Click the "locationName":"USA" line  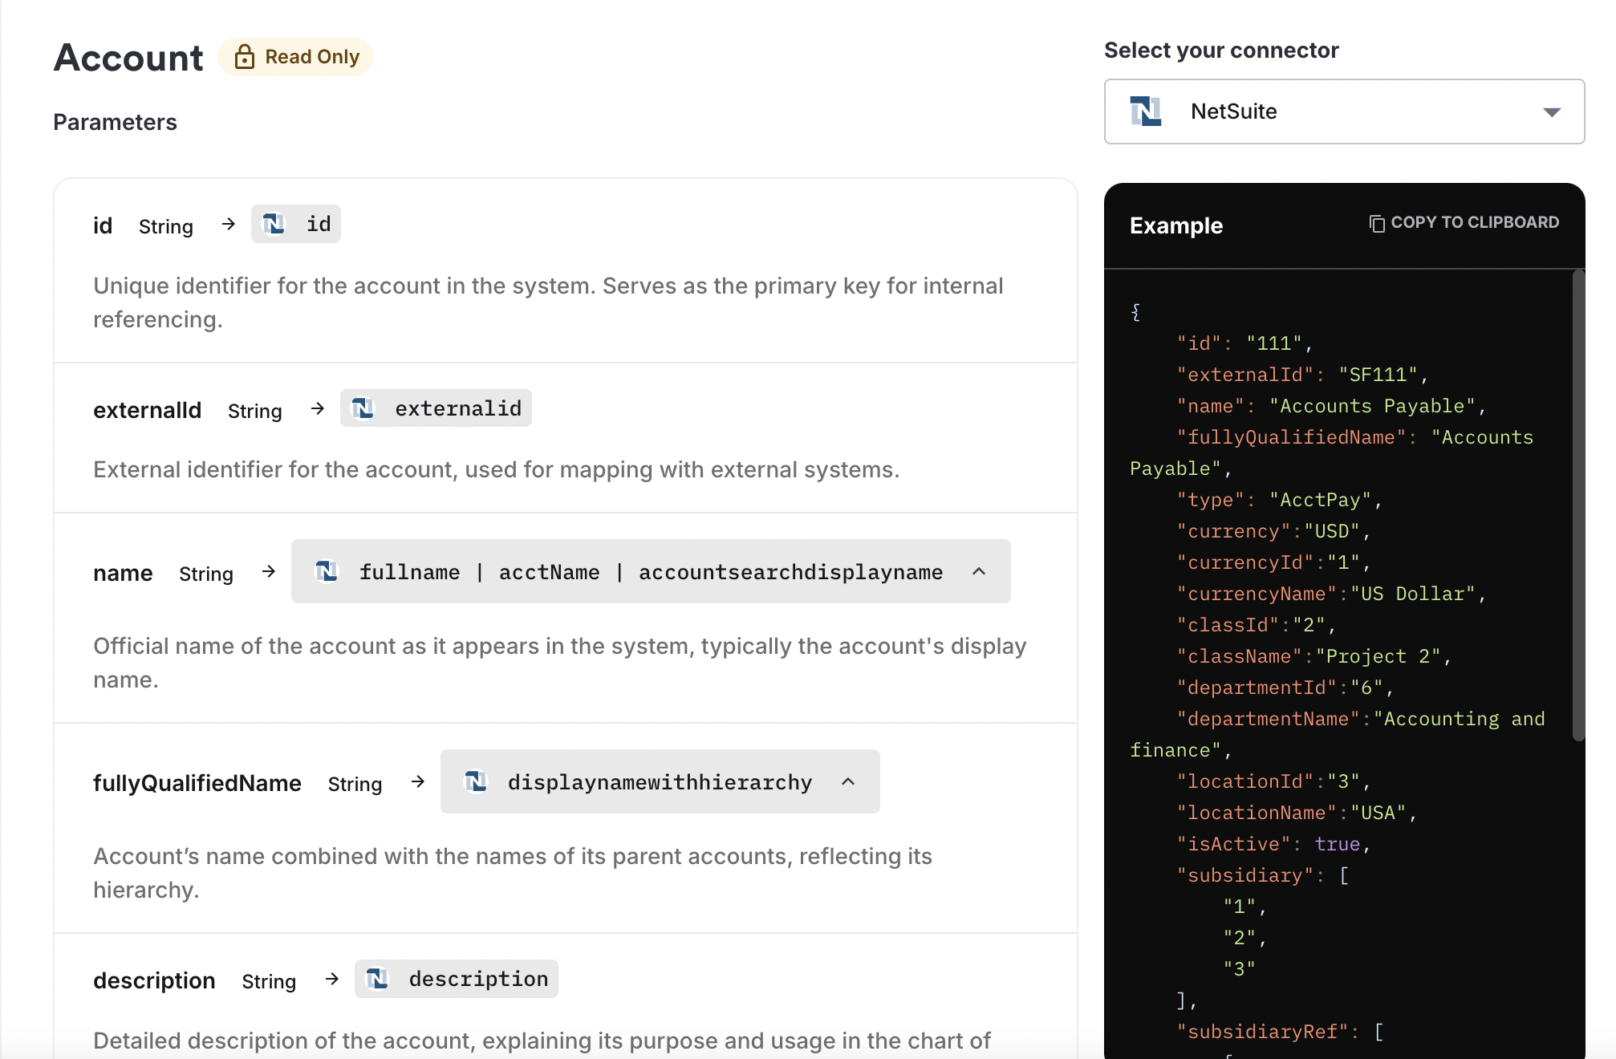pyautogui.click(x=1297, y=813)
